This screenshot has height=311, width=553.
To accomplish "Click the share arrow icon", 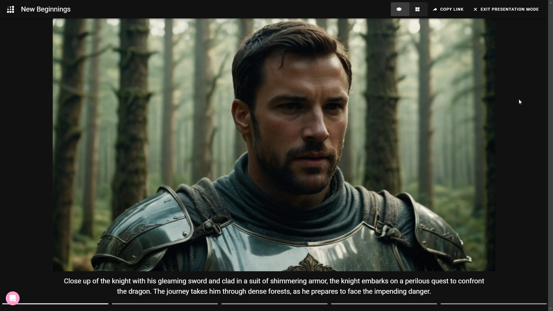I will pyautogui.click(x=435, y=10).
